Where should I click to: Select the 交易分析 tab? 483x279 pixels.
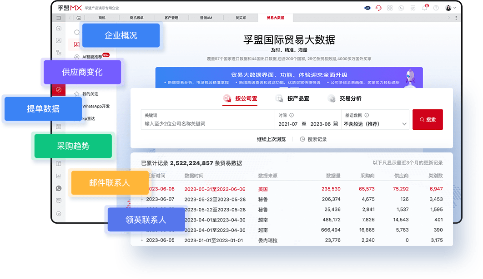pos(351,98)
